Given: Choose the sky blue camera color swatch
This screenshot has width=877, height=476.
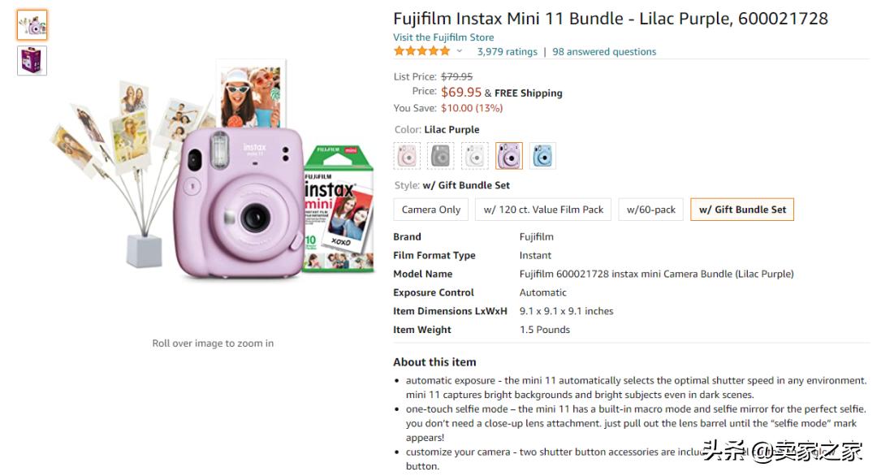Looking at the screenshot, I should coord(542,155).
